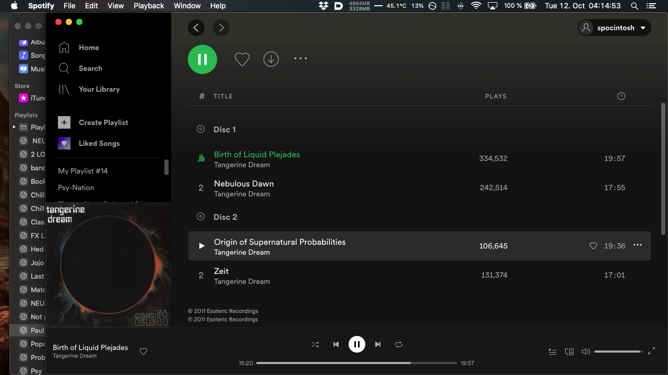Like the now-playing track in the bottom bar

point(144,352)
